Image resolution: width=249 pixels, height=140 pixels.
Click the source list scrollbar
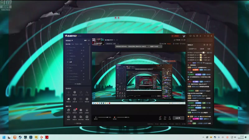pyautogui.click(x=90, y=63)
